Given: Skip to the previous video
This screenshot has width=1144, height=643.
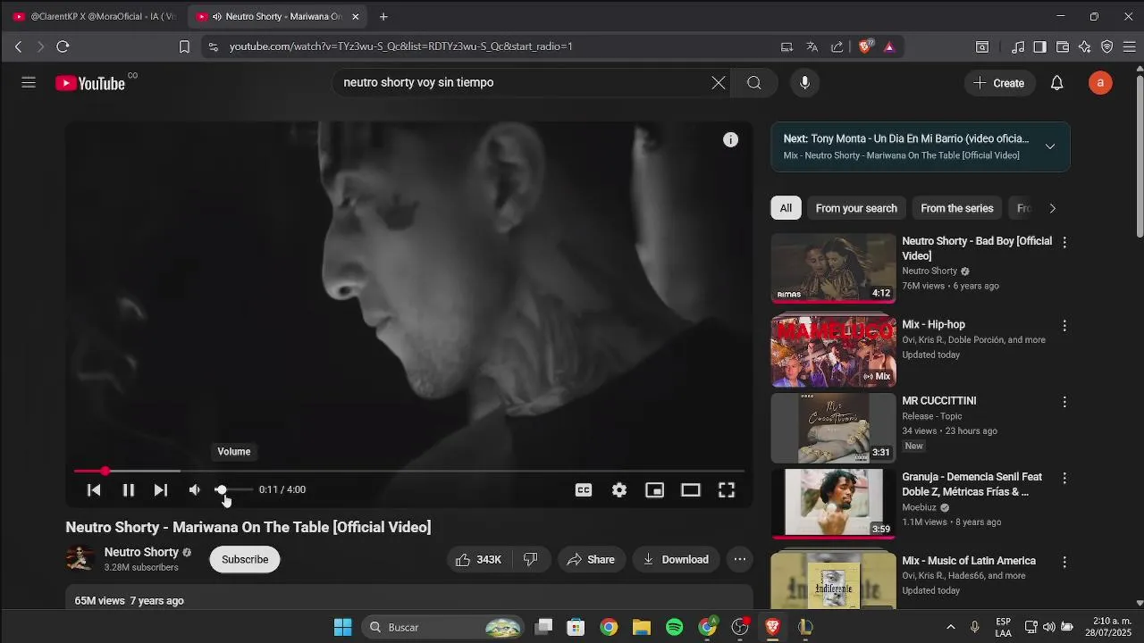Looking at the screenshot, I should pyautogui.click(x=94, y=489).
